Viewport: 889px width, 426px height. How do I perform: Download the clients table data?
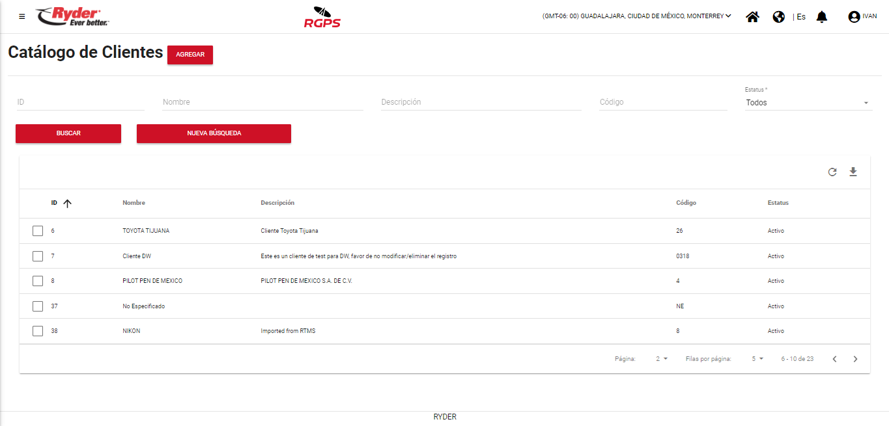click(853, 172)
